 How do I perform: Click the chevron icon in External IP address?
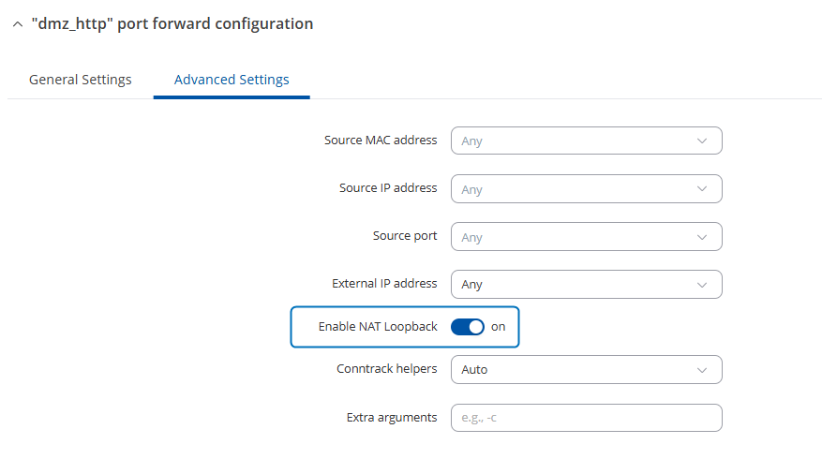point(702,284)
